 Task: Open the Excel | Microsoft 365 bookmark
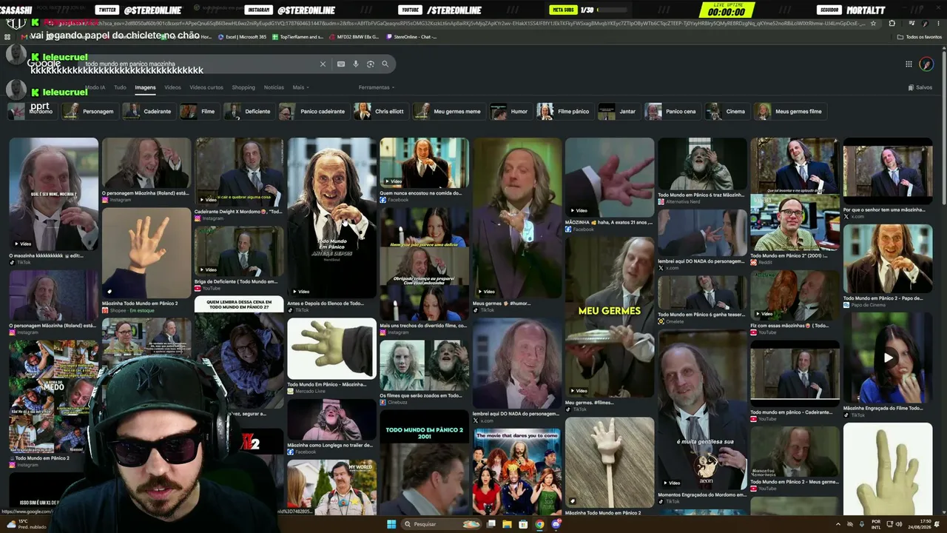(x=241, y=37)
